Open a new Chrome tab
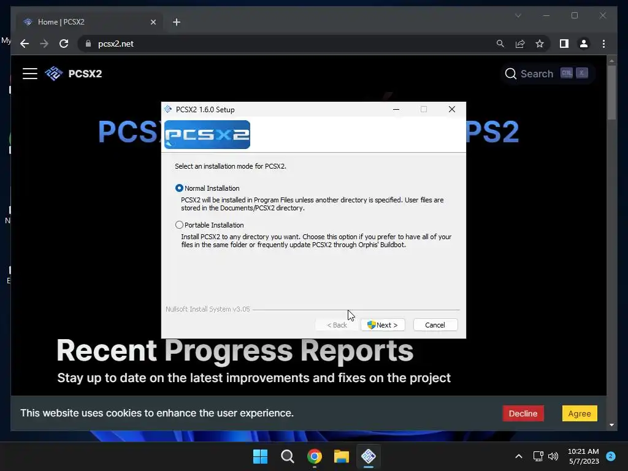Screen dimensions: 628x471 tap(177, 22)
